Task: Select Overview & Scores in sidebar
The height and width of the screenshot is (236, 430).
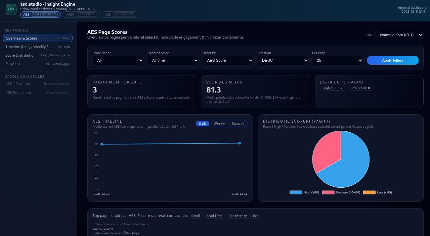Action: point(38,38)
